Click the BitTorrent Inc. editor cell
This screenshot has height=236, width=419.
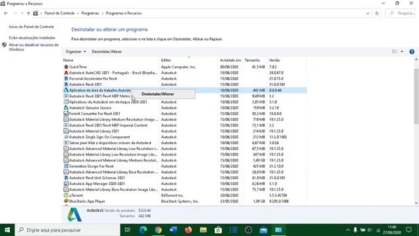(172, 195)
